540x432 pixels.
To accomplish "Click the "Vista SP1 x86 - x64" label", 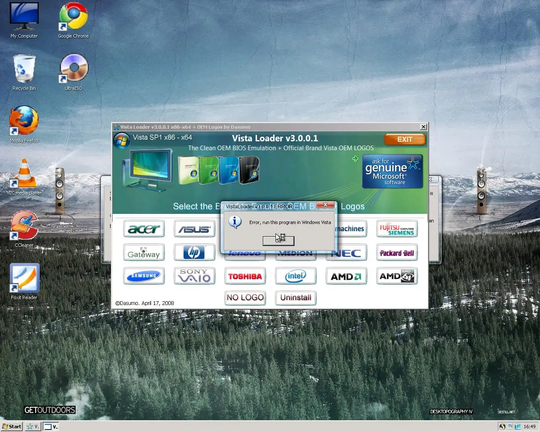I will point(162,137).
